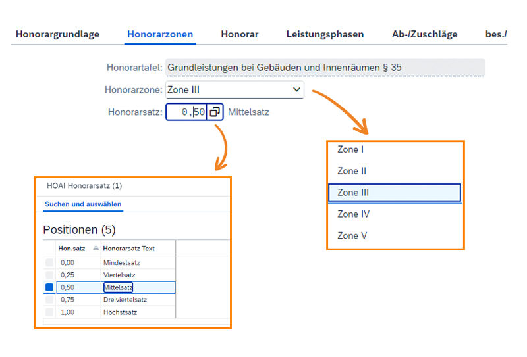Open the Honorar tab

point(240,34)
